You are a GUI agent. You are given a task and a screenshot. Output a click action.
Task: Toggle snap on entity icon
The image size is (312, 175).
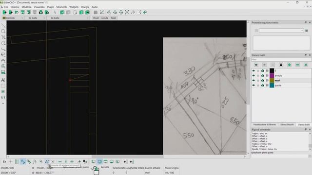(29, 162)
